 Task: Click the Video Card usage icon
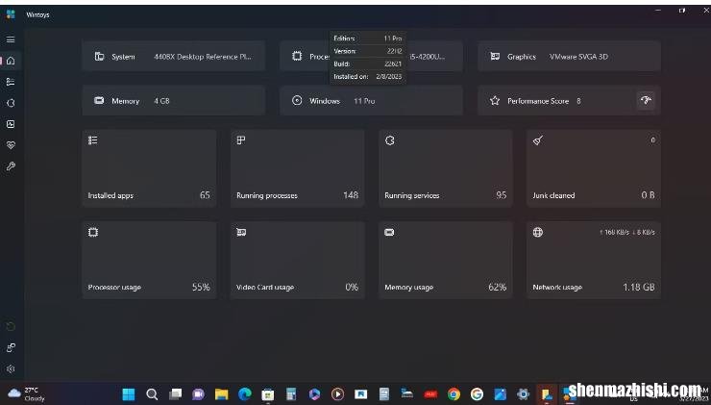pyautogui.click(x=241, y=232)
